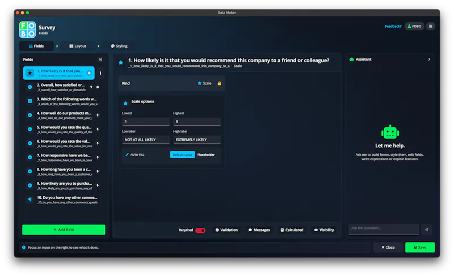This screenshot has height=276, width=454.
Task: Click the blue star beside question title
Action: click(121, 62)
